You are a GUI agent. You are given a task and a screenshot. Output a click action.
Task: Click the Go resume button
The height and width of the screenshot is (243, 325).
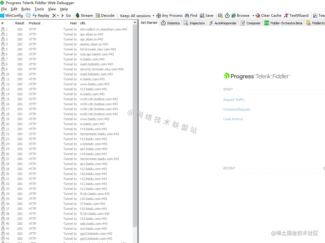(66, 16)
